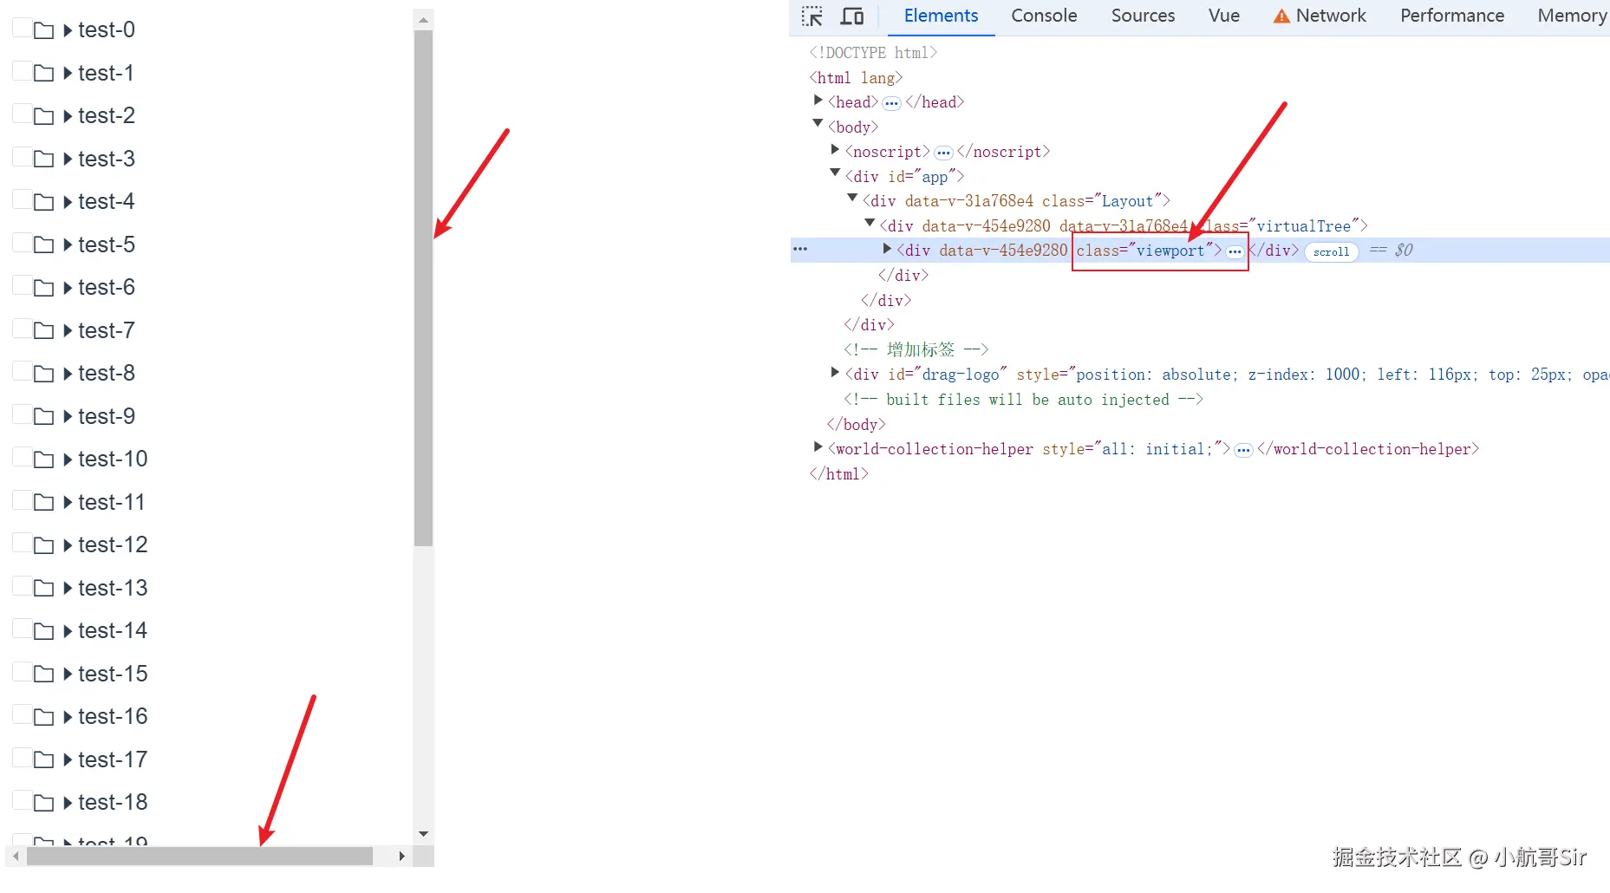Open the Vue devtools tab
Screen dimensions: 1610x893
pyautogui.click(x=1223, y=16)
